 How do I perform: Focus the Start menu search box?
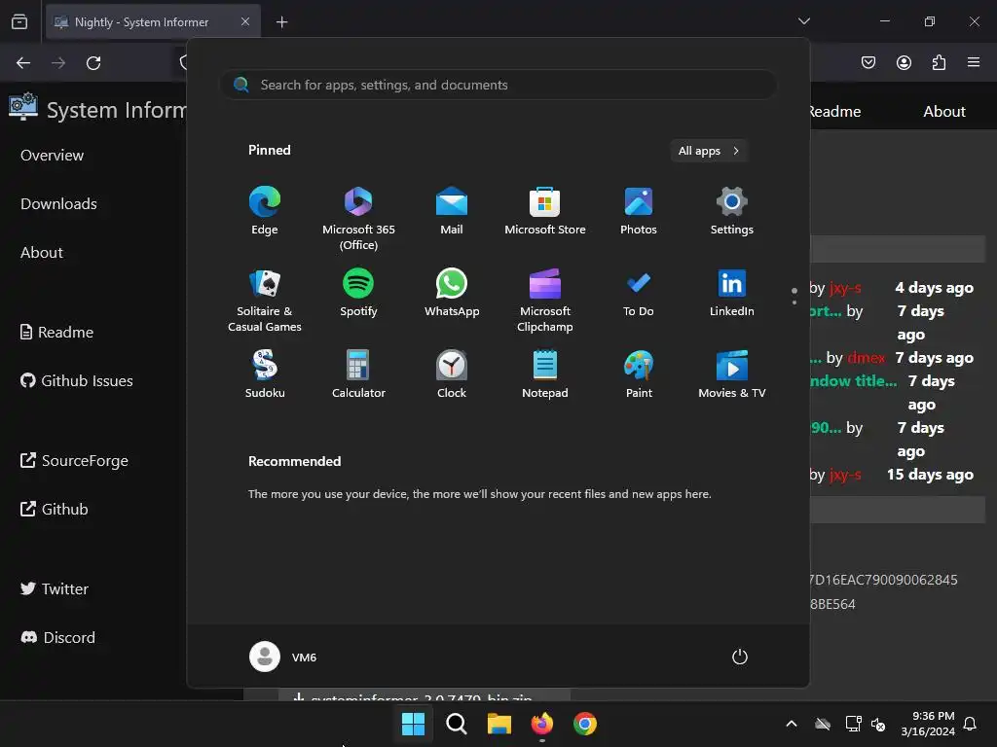[x=498, y=86]
